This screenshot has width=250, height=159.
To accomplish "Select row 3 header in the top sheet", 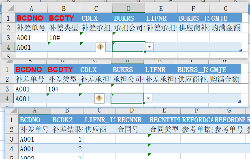I will point(8,37).
